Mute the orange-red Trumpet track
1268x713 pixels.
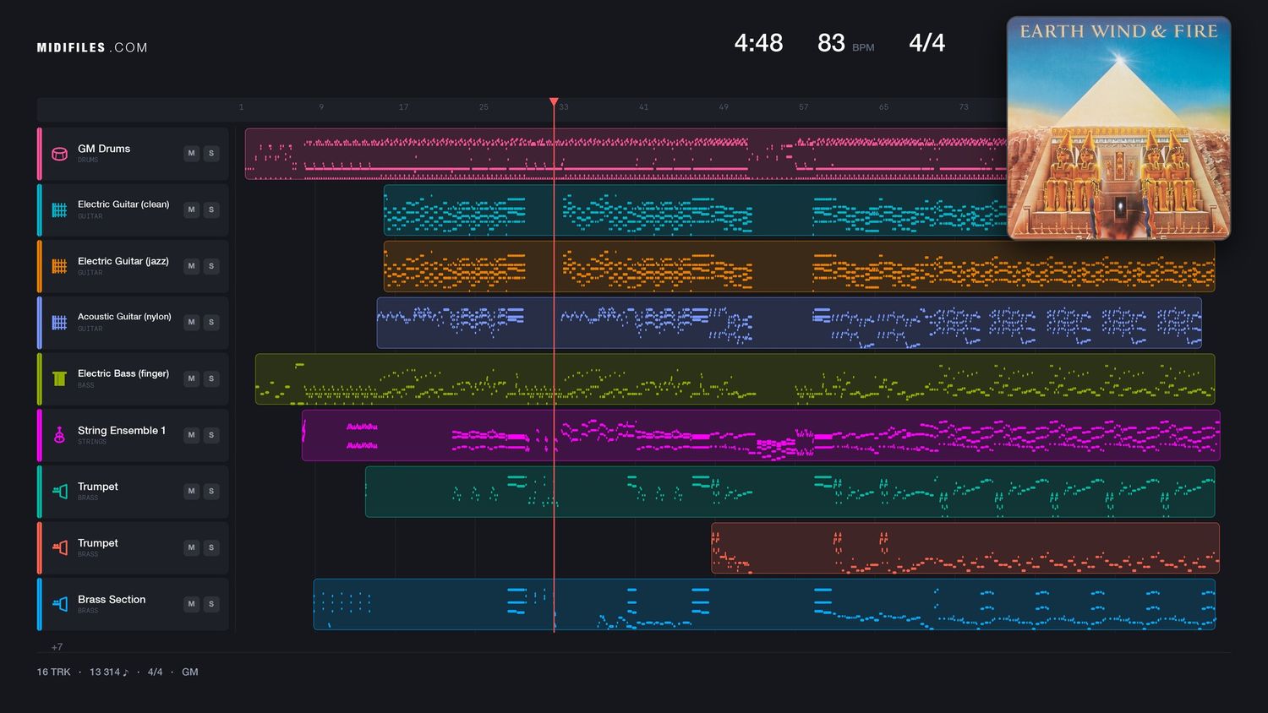(192, 547)
